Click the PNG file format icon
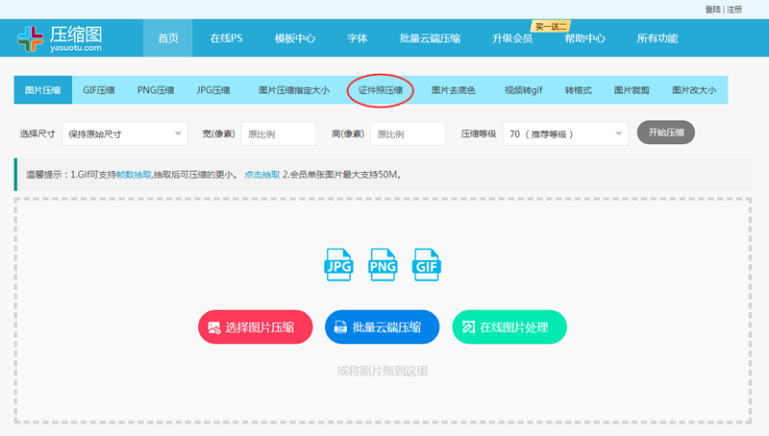Viewport: 769px width, 436px height. [383, 264]
